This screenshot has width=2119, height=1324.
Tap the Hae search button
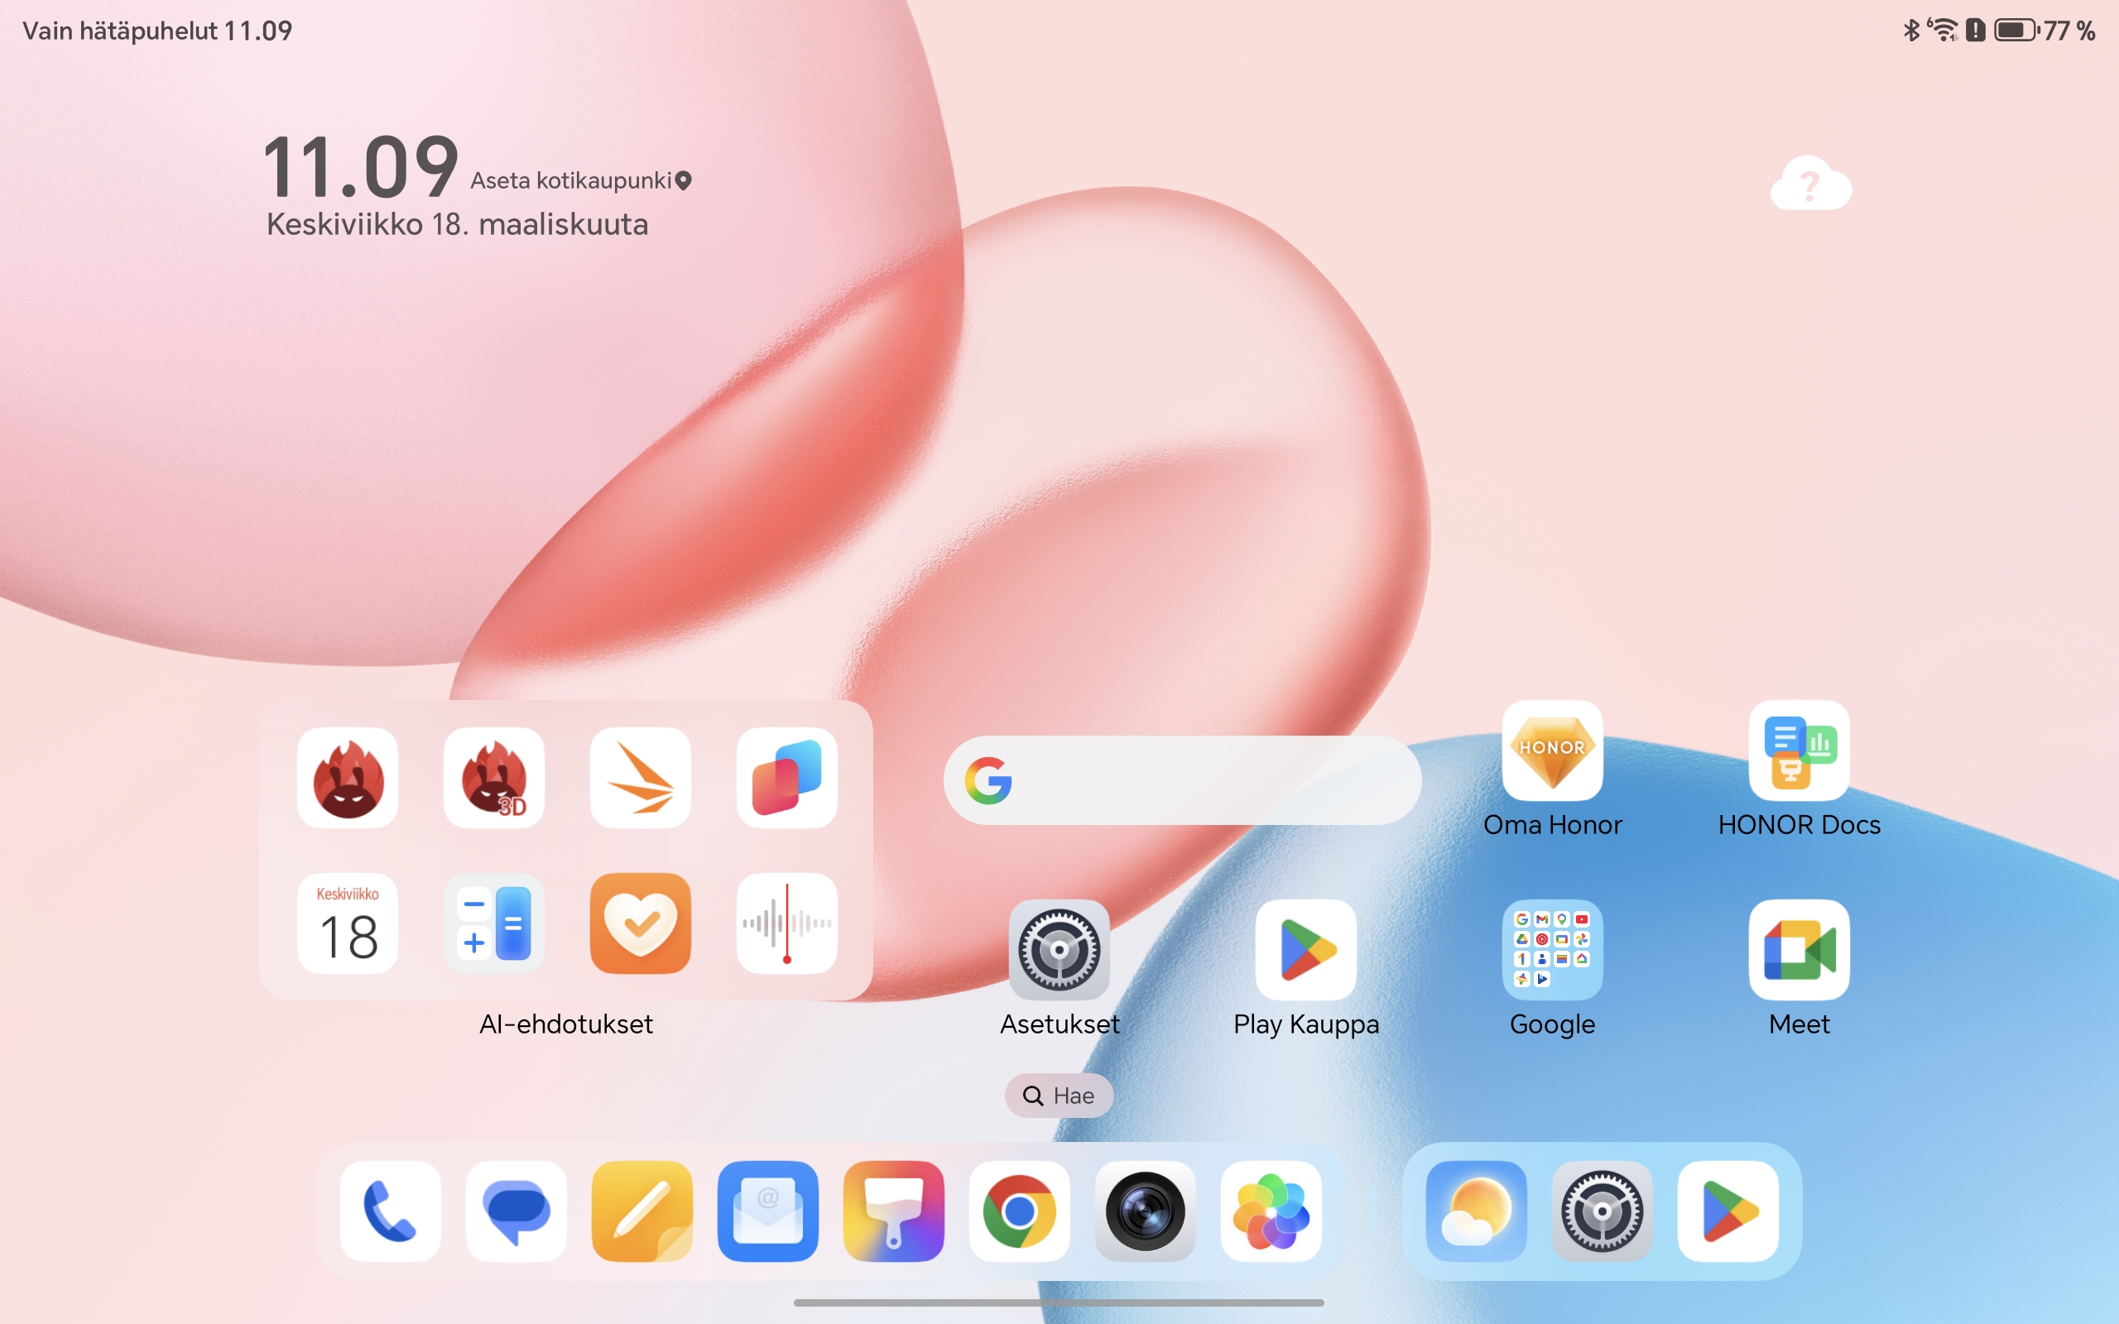pos(1059,1096)
